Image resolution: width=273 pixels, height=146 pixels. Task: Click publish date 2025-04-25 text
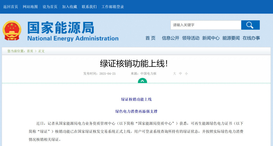(x=107, y=74)
